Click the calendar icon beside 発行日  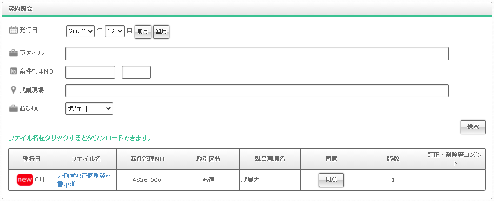point(13,30)
